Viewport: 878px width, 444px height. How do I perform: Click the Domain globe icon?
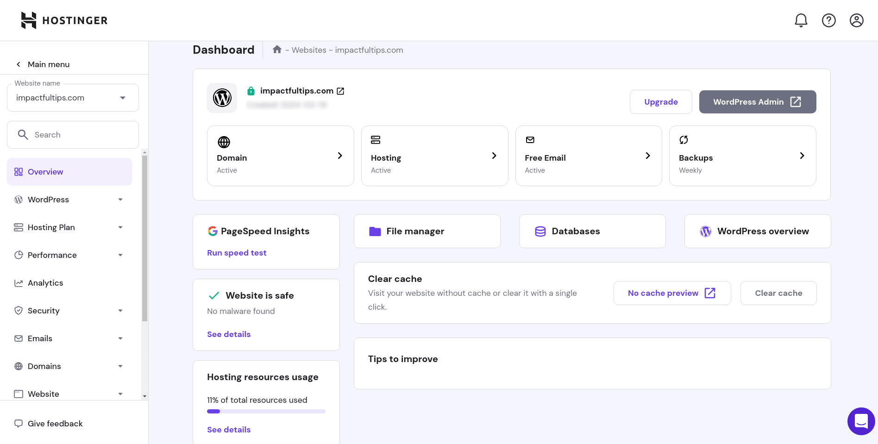click(224, 142)
